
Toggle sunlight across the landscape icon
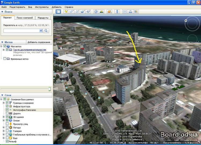pyautogui.click(x=101, y=11)
